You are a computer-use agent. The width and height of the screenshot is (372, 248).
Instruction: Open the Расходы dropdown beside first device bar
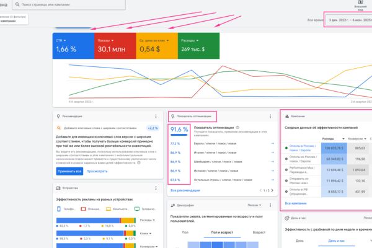coord(147,220)
